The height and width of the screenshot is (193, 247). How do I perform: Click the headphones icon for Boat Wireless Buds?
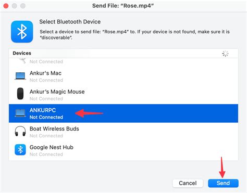[20, 131]
